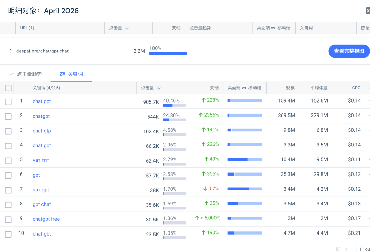370x252 pixels.
Task: Sort keyword table by 点击量 arrow
Action: coord(159,88)
